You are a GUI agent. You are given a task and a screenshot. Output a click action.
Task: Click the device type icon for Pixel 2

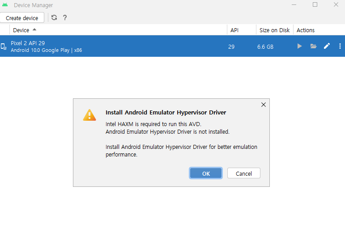(4, 46)
